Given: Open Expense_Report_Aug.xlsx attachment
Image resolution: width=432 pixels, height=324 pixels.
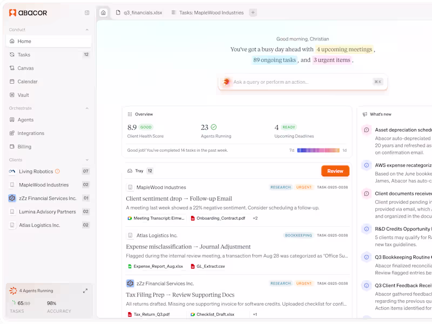Looking at the screenshot, I should click(x=156, y=266).
